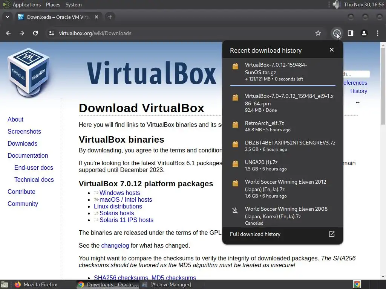Click the date and time clock
Screen dimensions: 386x289
(x=364, y=5)
